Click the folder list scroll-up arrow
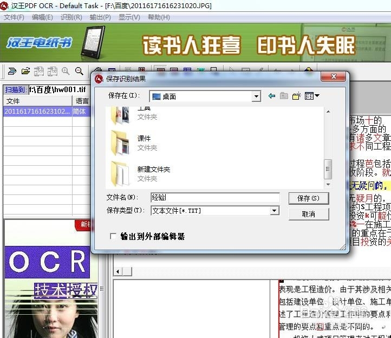 click(x=328, y=112)
